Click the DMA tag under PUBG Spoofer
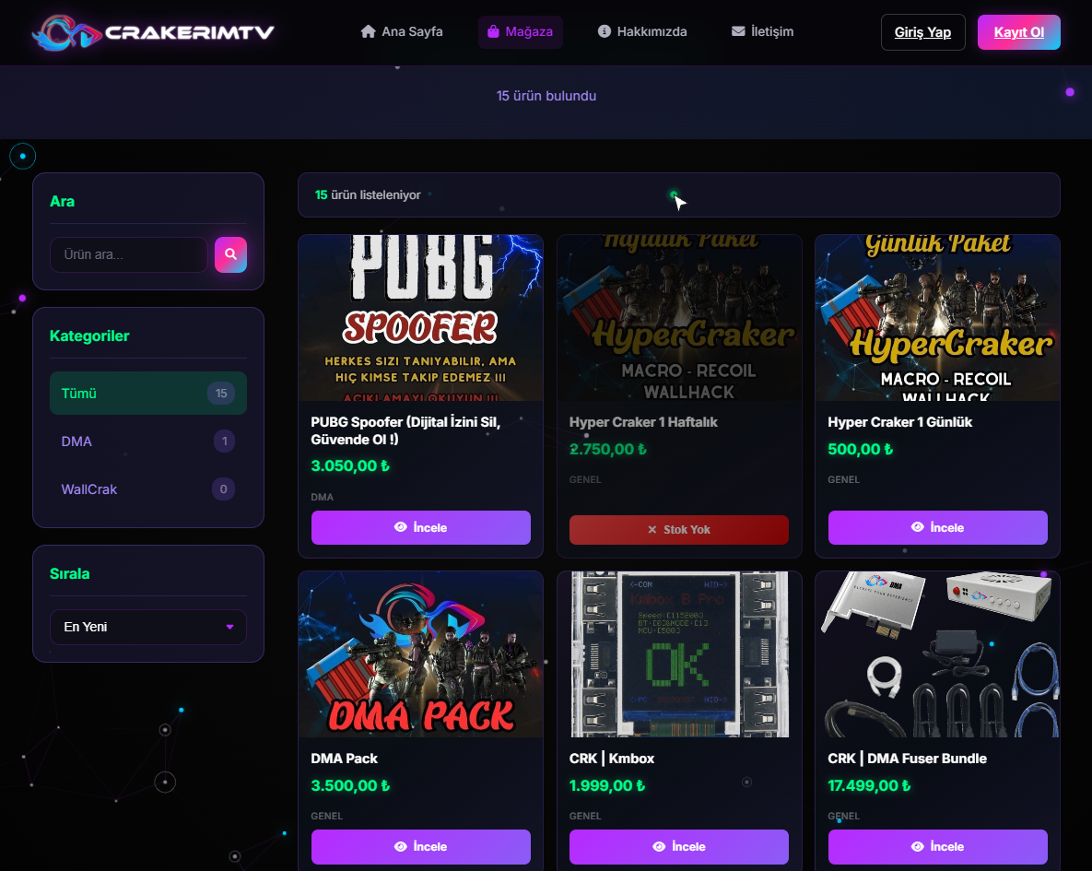Viewport: 1092px width, 871px height. pyautogui.click(x=322, y=497)
